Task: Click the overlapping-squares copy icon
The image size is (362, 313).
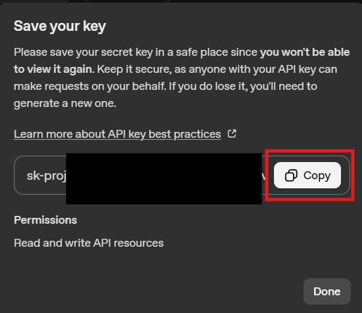Action: click(291, 175)
